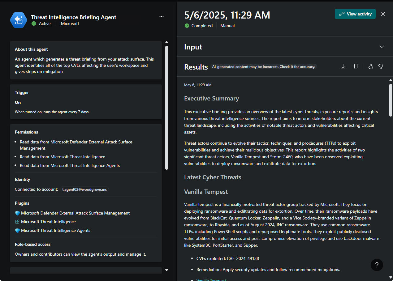Download the results report
Viewport: 393px width, 281px height.
point(343,66)
